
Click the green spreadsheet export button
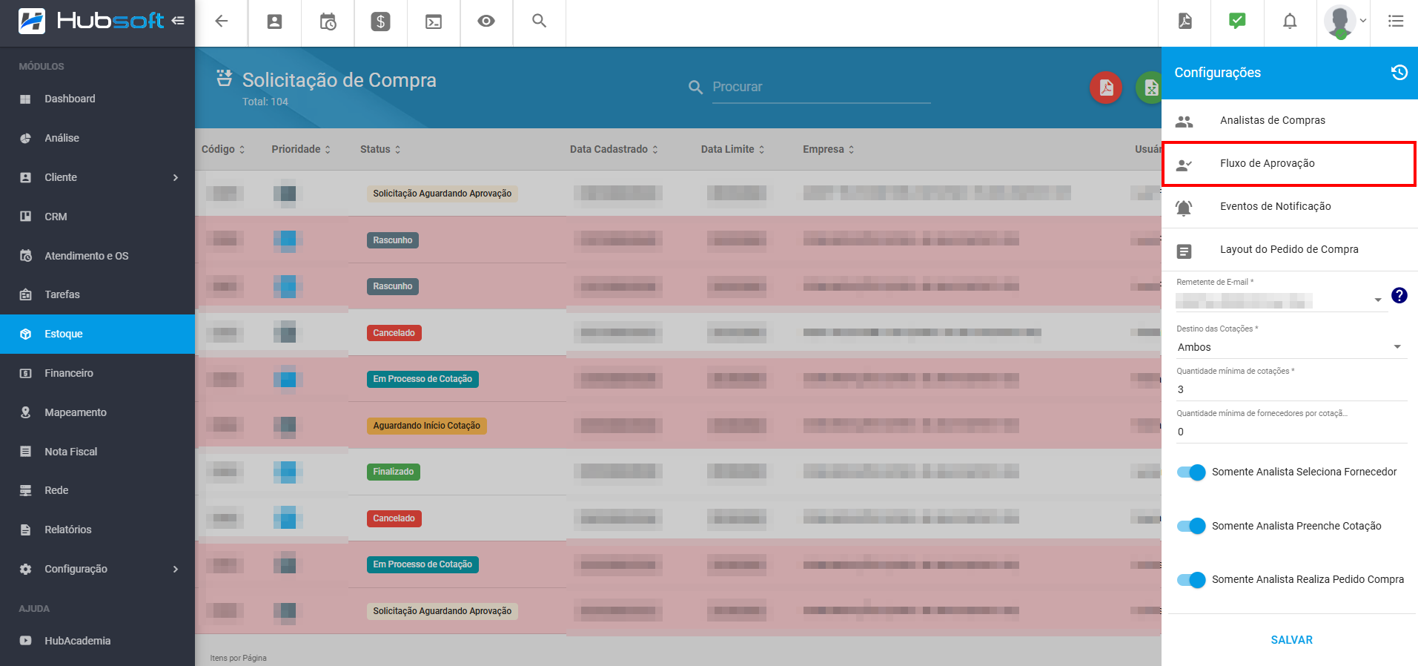click(1150, 88)
